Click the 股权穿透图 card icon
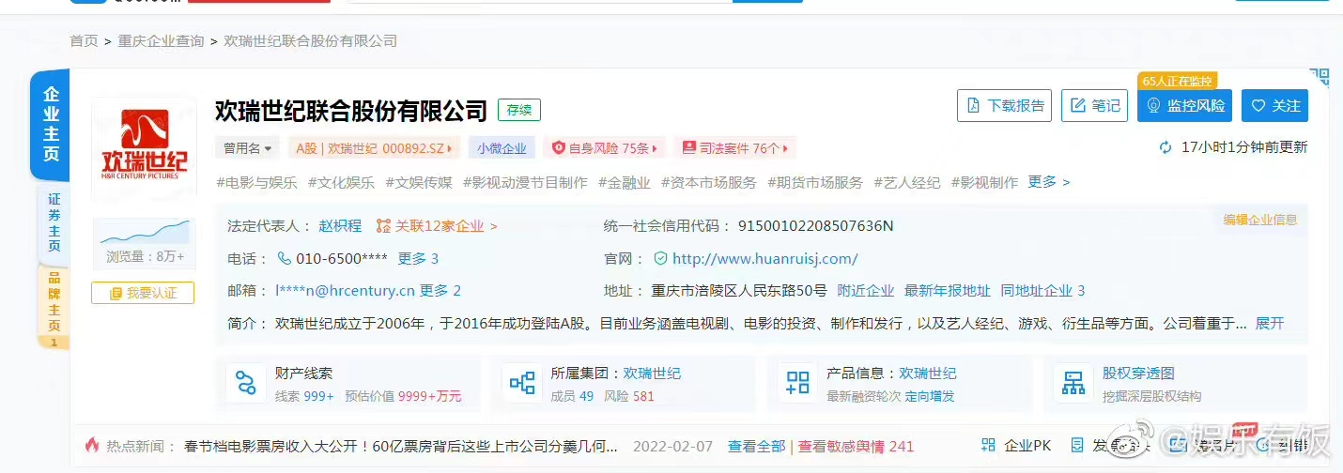The width and height of the screenshot is (1343, 473). 1073,383
